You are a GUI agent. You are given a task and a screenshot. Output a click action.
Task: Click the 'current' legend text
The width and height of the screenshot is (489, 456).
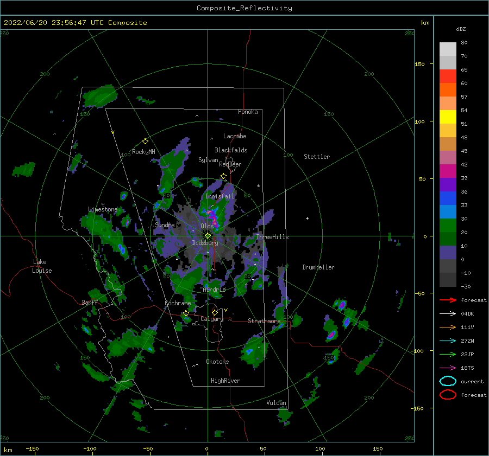(472, 381)
